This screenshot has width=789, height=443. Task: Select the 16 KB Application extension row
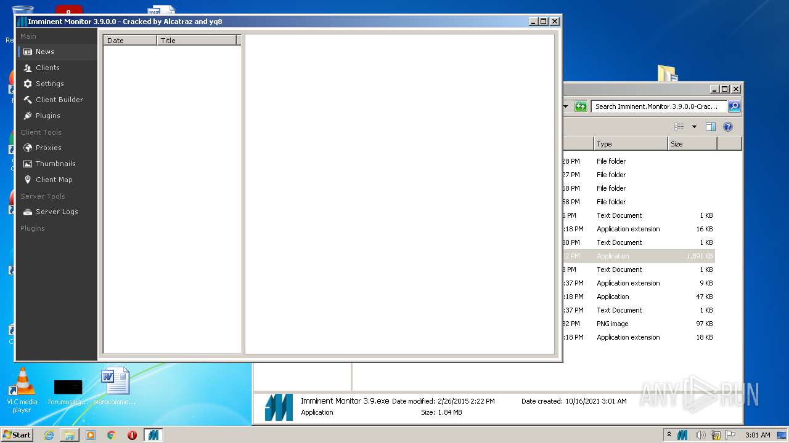click(x=638, y=229)
